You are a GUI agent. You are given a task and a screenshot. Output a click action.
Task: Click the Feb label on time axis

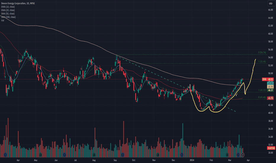coord(211,160)
